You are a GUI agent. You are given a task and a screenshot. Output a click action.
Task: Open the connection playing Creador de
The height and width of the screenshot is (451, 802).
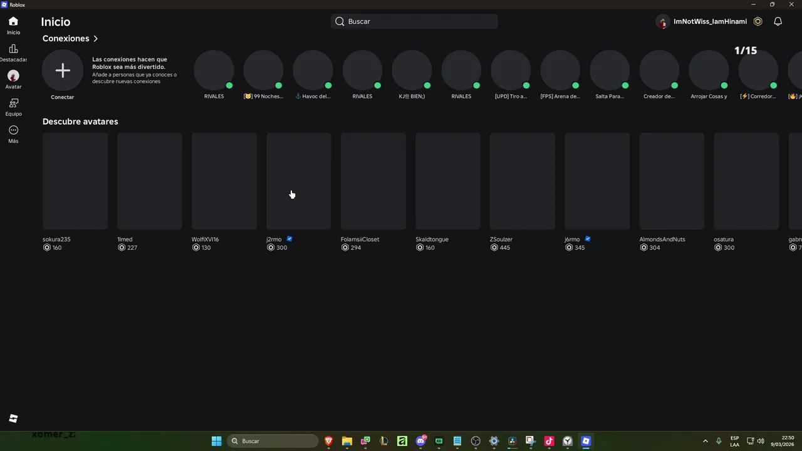[659, 70]
